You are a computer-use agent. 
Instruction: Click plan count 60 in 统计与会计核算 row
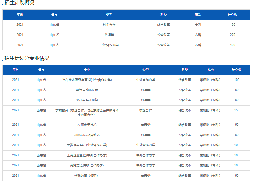[237, 100]
